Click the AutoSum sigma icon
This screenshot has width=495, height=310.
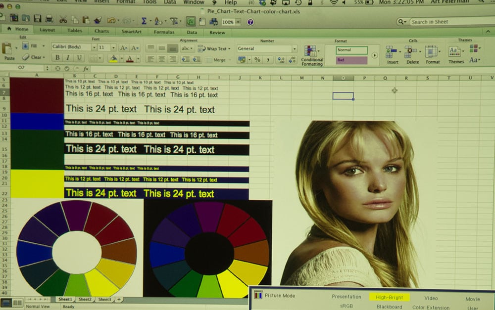[144, 21]
